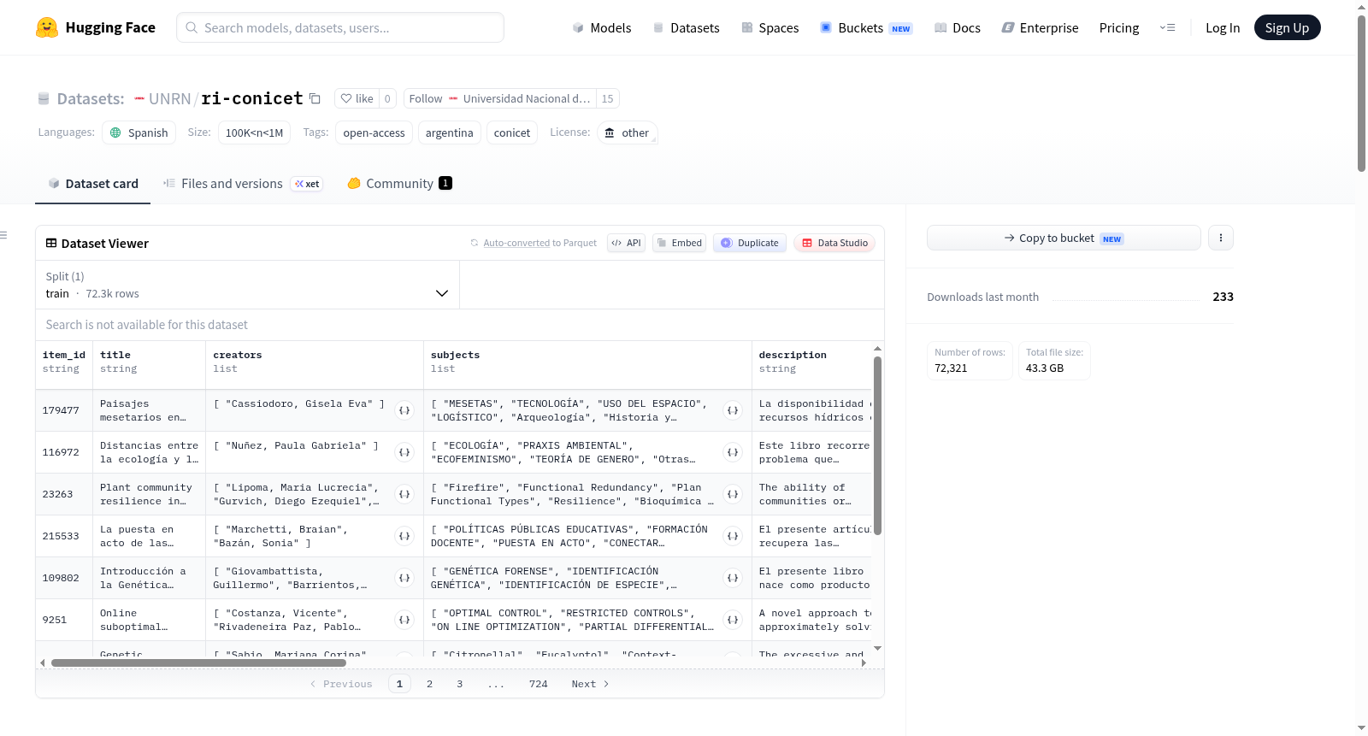Expand creators cell for row 109802
This screenshot has width=1368, height=736.
(404, 578)
